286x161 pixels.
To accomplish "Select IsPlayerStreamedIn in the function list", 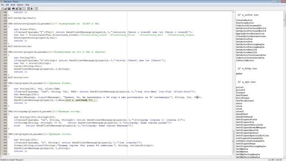I will click(x=249, y=138).
